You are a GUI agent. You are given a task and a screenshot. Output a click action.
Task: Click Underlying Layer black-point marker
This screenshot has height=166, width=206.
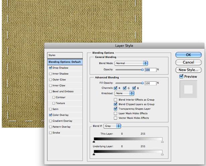pyautogui.click(x=94, y=154)
